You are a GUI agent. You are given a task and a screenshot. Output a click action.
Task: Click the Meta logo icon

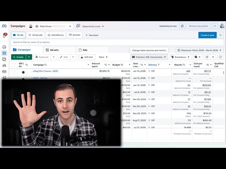[x=4, y=26]
